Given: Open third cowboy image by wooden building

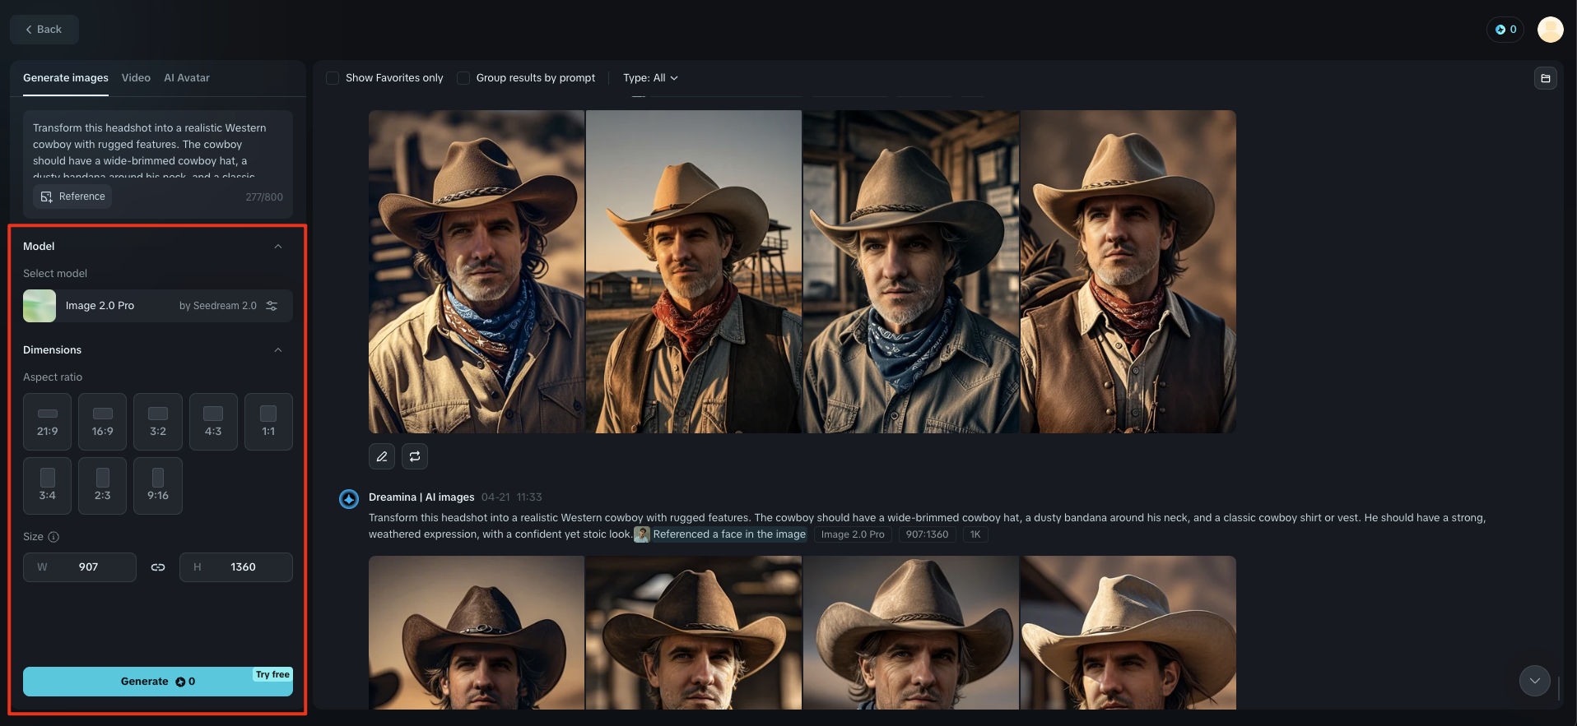Looking at the screenshot, I should coord(911,272).
